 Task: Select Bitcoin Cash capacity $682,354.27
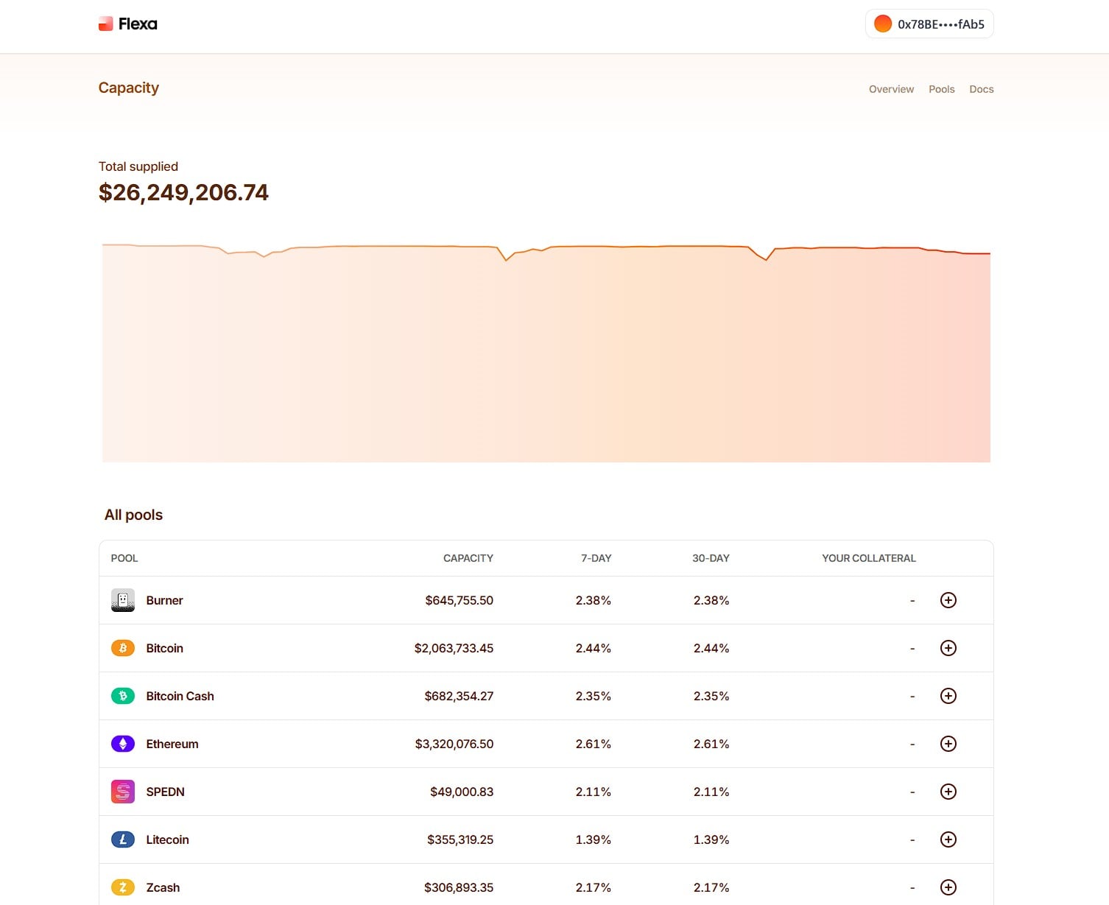(x=459, y=696)
